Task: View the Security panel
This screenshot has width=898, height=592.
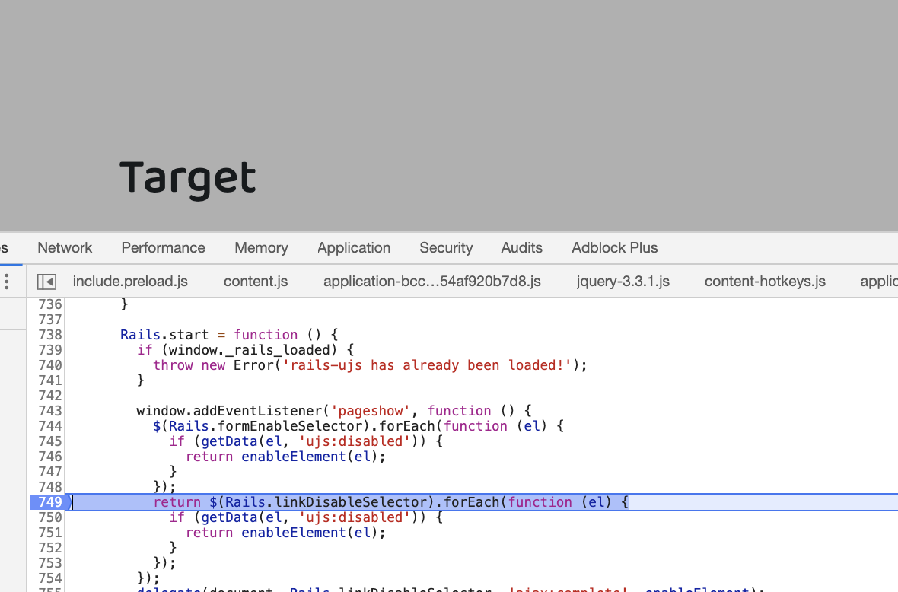Action: (446, 247)
